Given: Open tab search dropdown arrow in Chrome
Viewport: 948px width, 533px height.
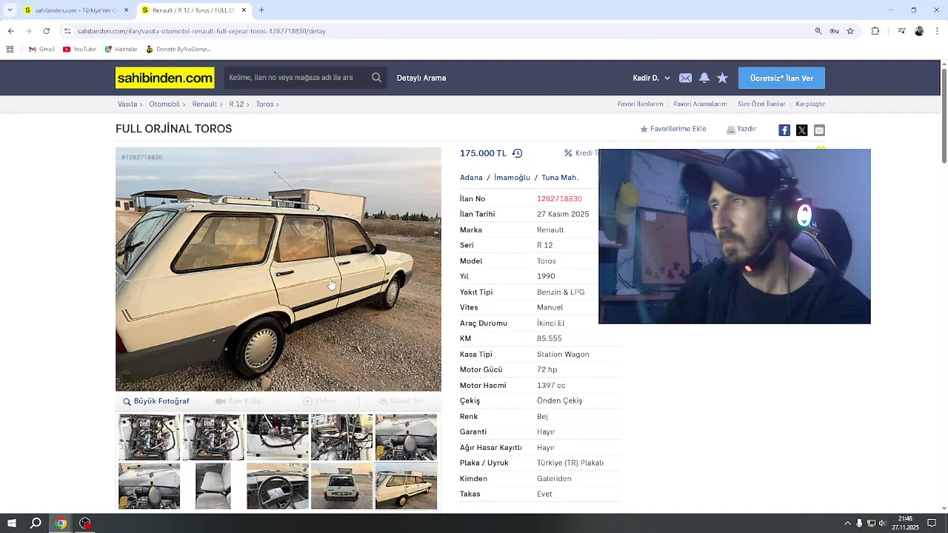Looking at the screenshot, I should 10,10.
